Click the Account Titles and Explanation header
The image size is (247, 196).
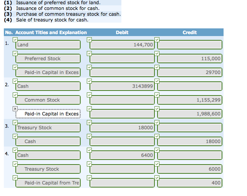pos(51,32)
